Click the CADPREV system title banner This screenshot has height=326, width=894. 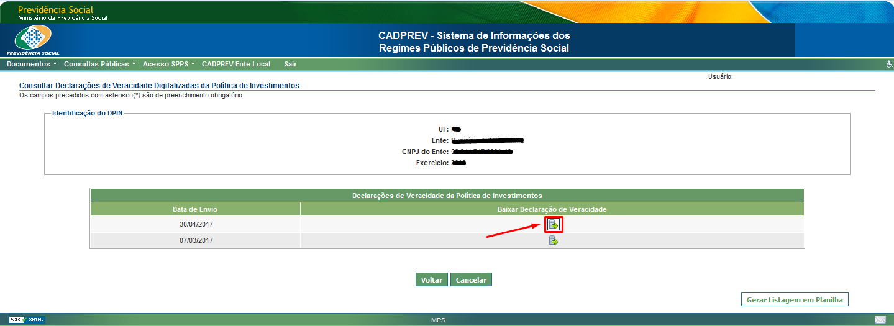[474, 42]
